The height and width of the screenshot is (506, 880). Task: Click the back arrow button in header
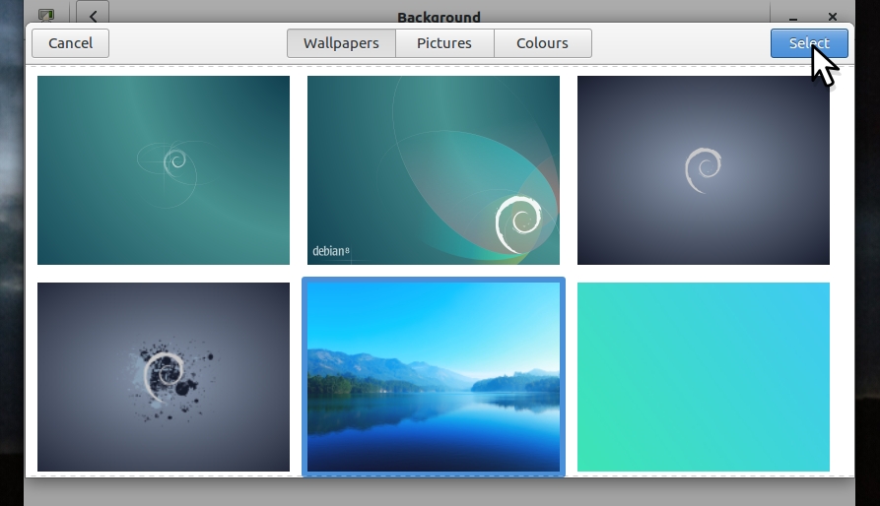coord(93,16)
